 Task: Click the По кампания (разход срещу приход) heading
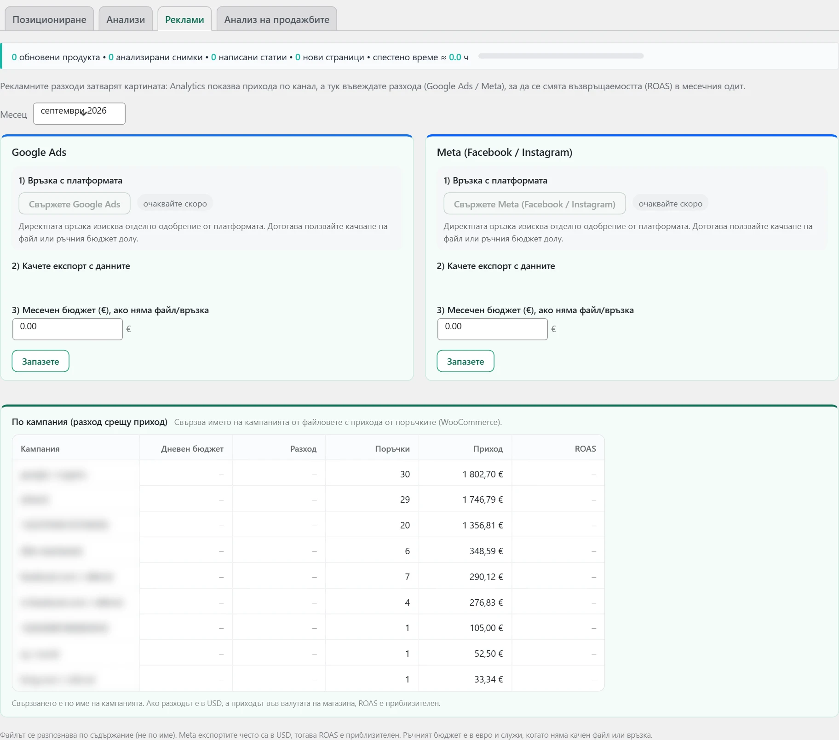pos(90,422)
